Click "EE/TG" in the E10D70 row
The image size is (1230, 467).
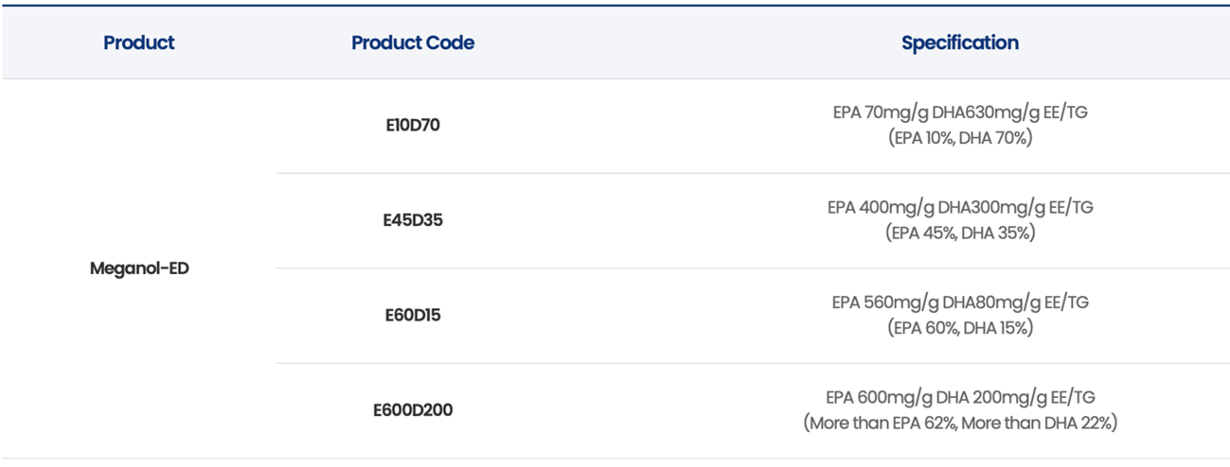pyautogui.click(x=1065, y=113)
